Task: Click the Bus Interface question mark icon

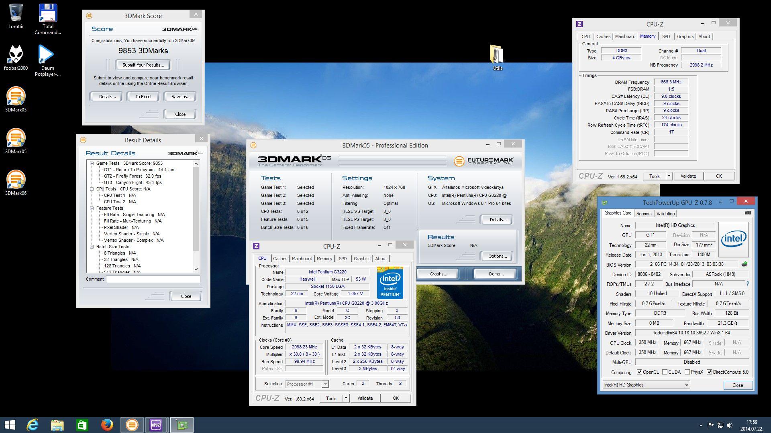Action: point(747,284)
